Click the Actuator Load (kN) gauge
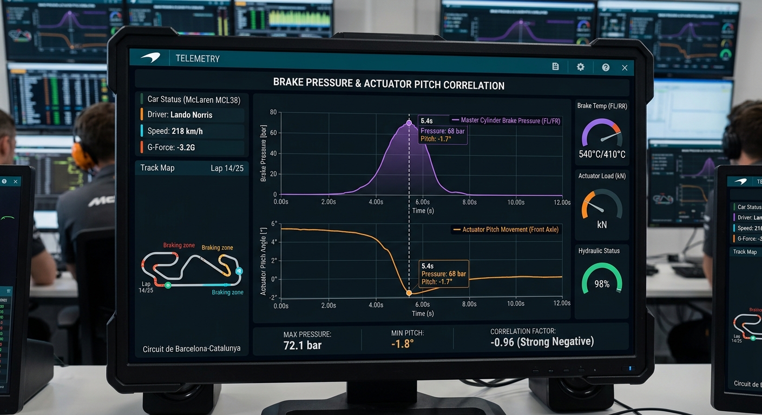 click(602, 204)
